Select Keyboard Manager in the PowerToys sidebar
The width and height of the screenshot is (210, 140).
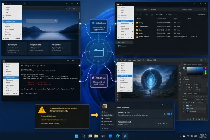tap(108, 125)
